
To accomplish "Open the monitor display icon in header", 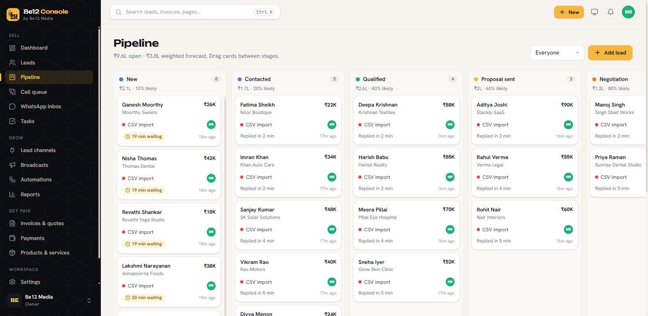I will 594,12.
